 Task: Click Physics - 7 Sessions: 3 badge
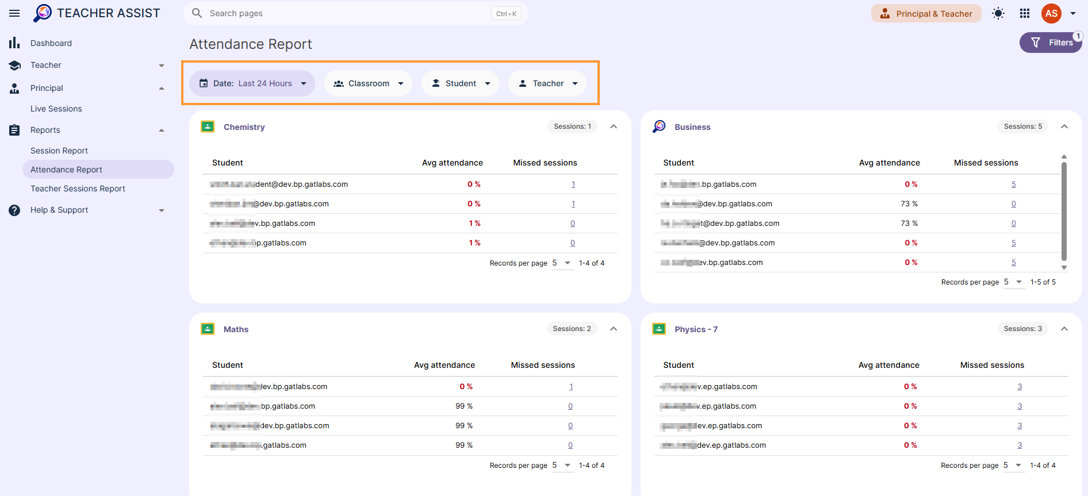pyautogui.click(x=1022, y=329)
